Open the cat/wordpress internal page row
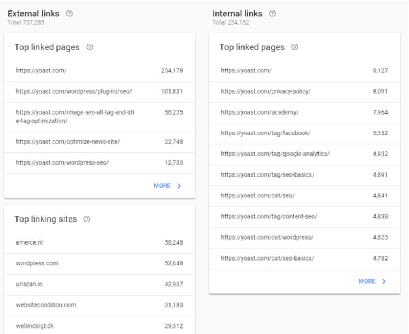This screenshot has height=334, width=409. click(x=304, y=237)
